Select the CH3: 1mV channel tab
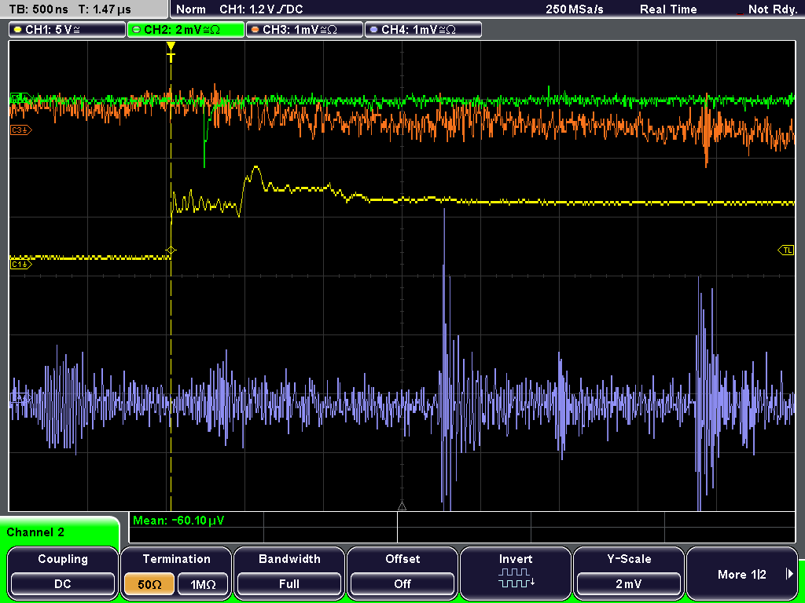Screen dimensions: 805x603 tap(304, 30)
